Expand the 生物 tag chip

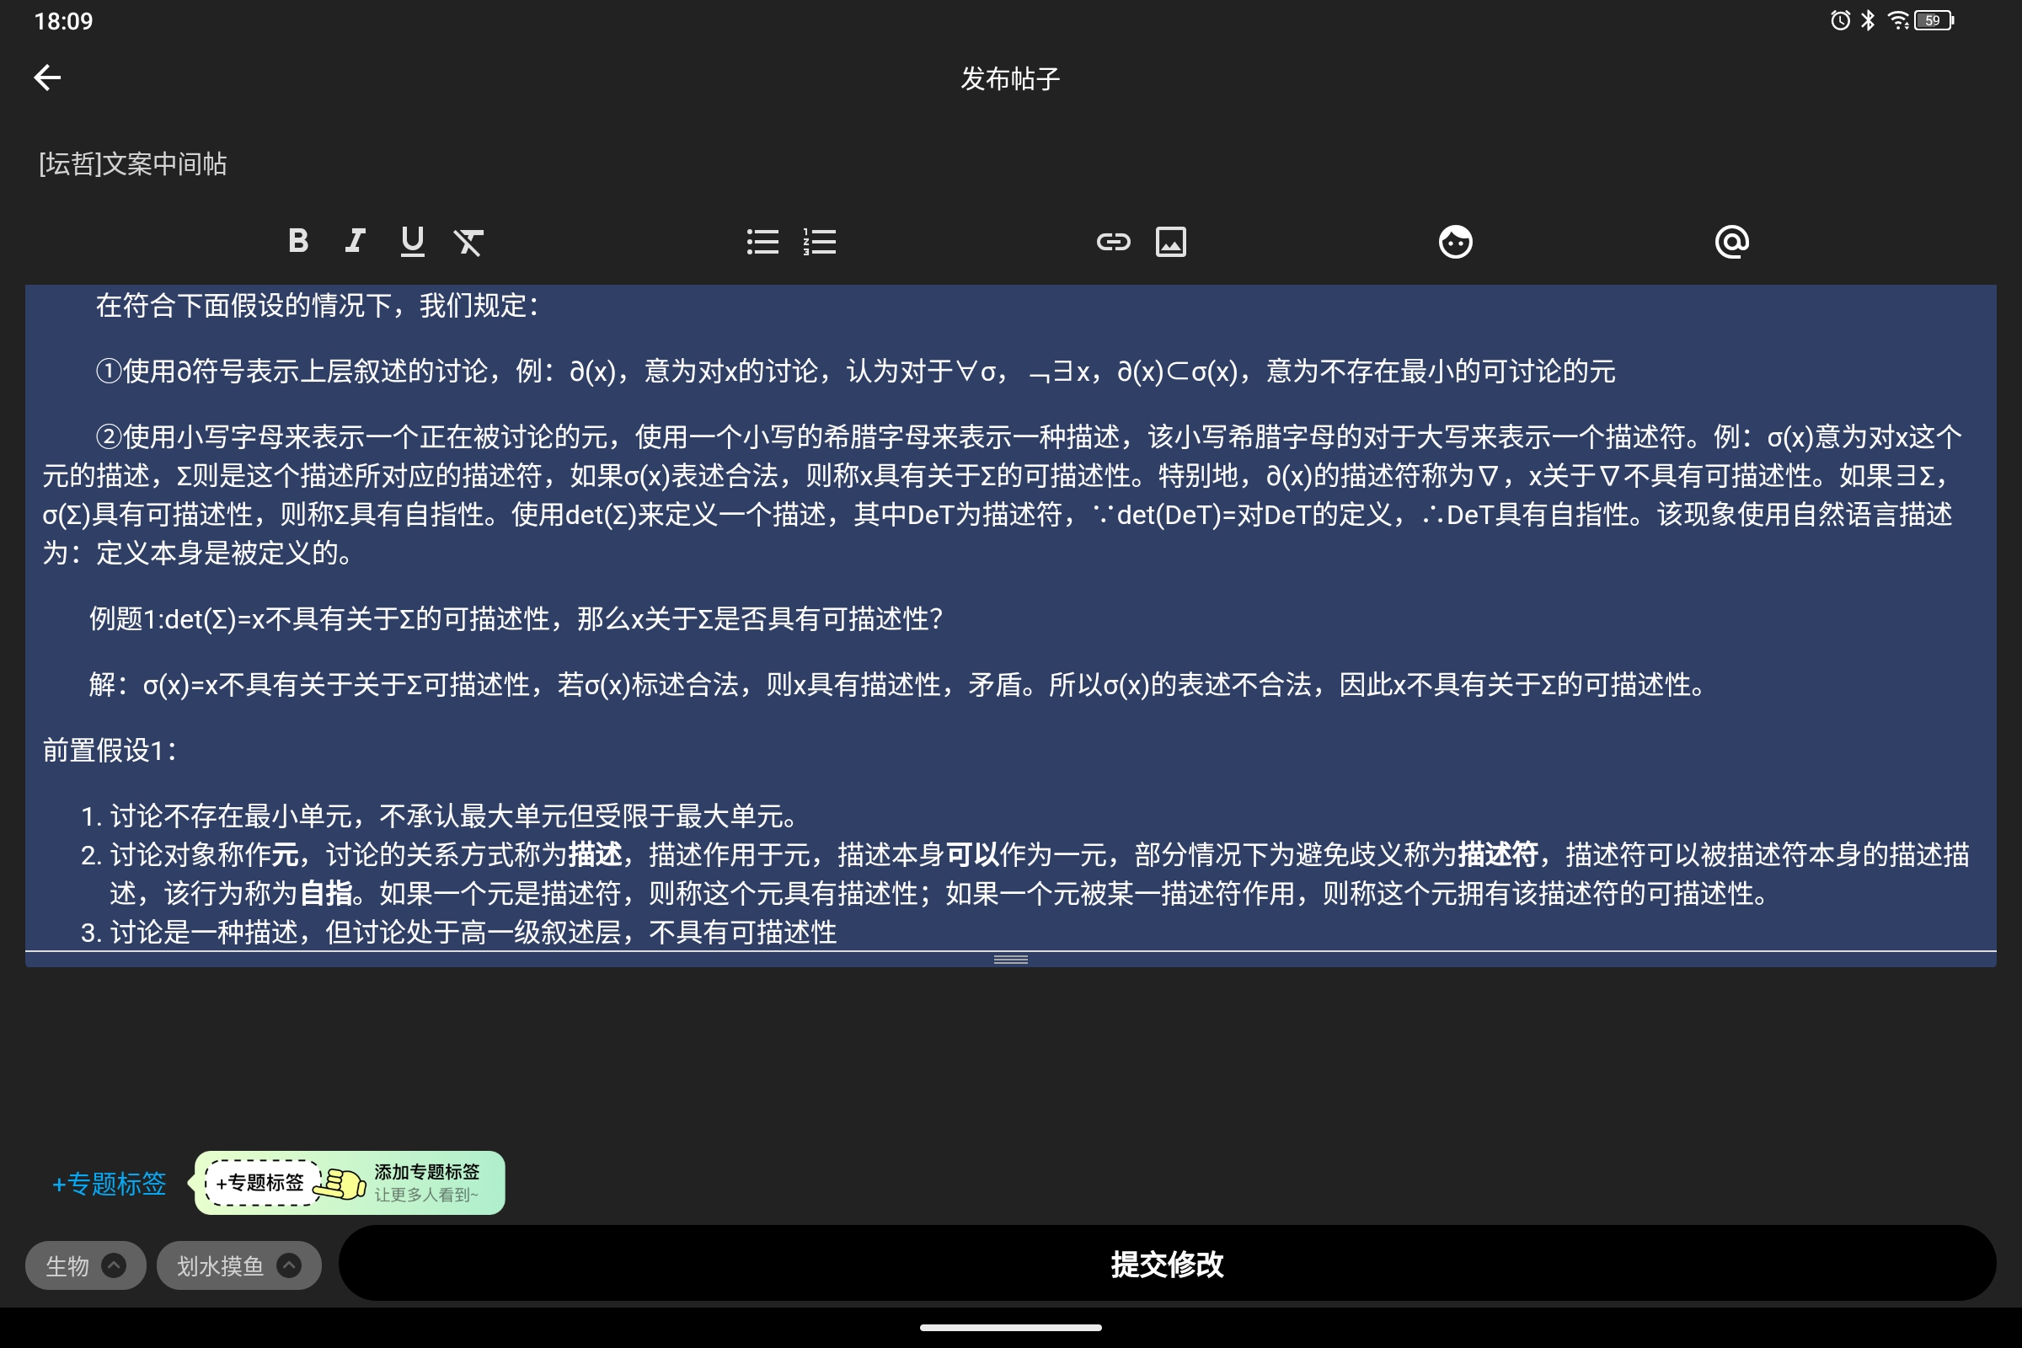tap(85, 1265)
